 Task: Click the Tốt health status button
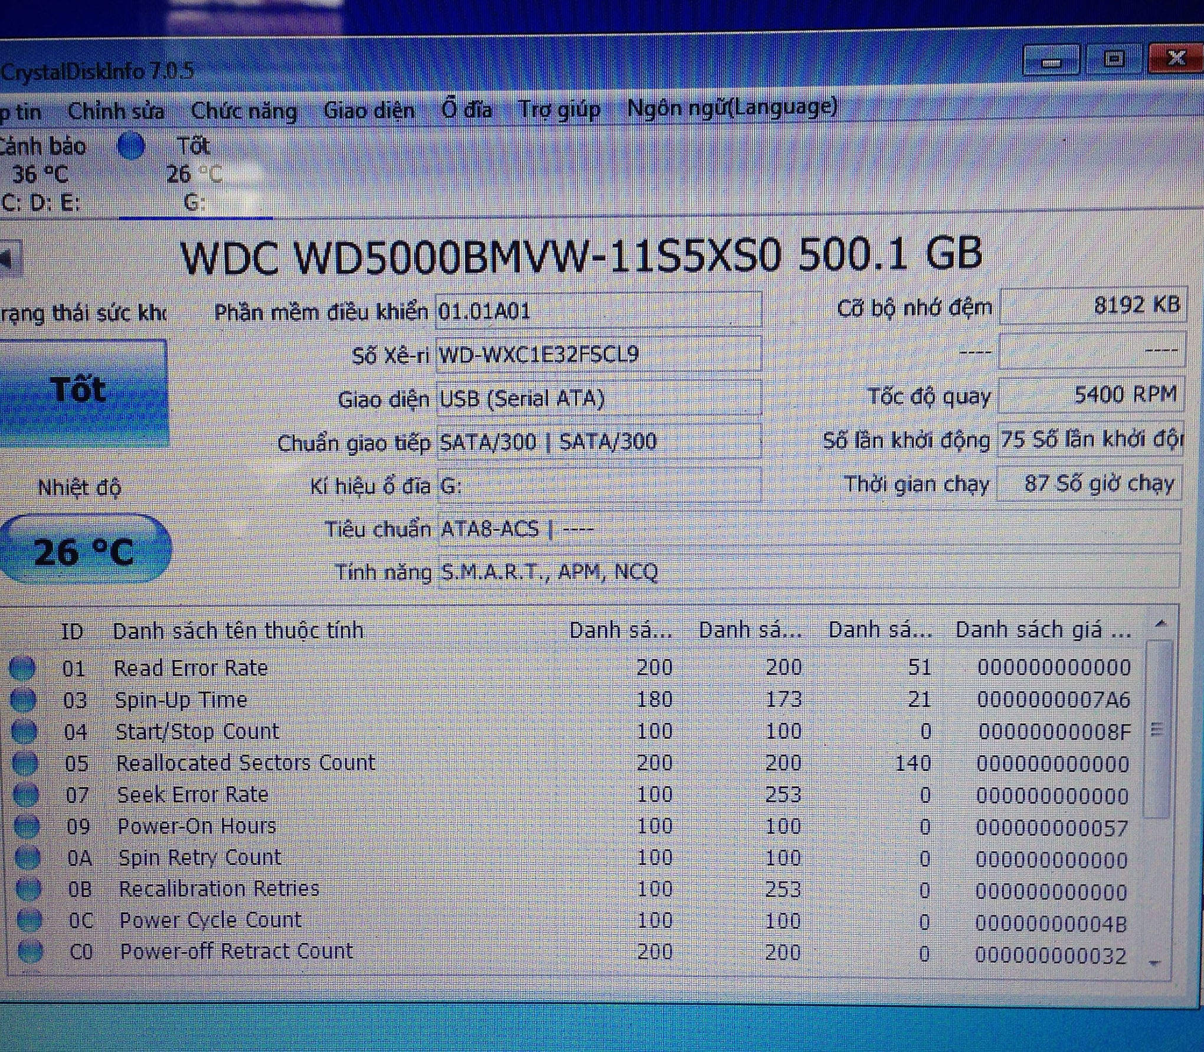83,392
